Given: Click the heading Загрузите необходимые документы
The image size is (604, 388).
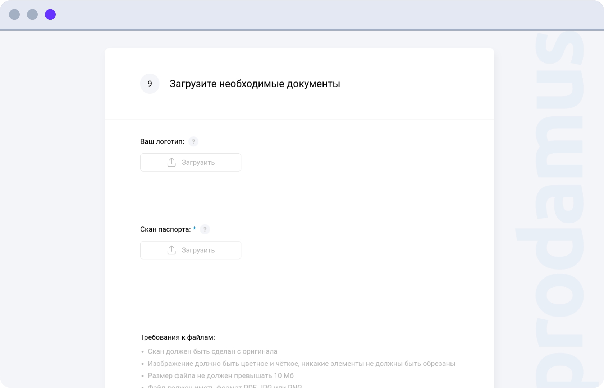Looking at the screenshot, I should coord(255,84).
